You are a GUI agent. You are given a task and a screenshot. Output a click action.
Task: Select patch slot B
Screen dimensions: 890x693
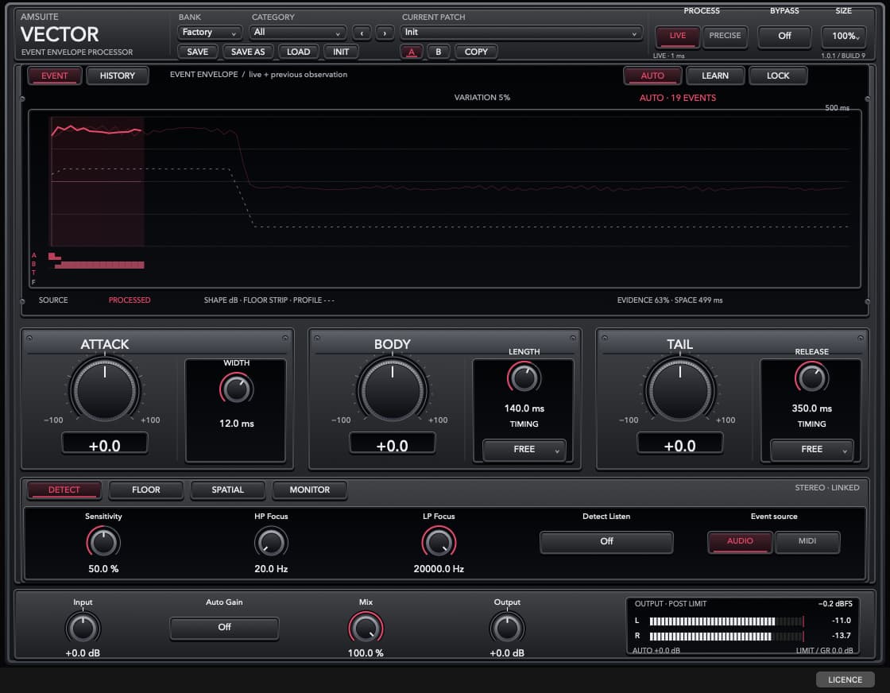pos(438,52)
